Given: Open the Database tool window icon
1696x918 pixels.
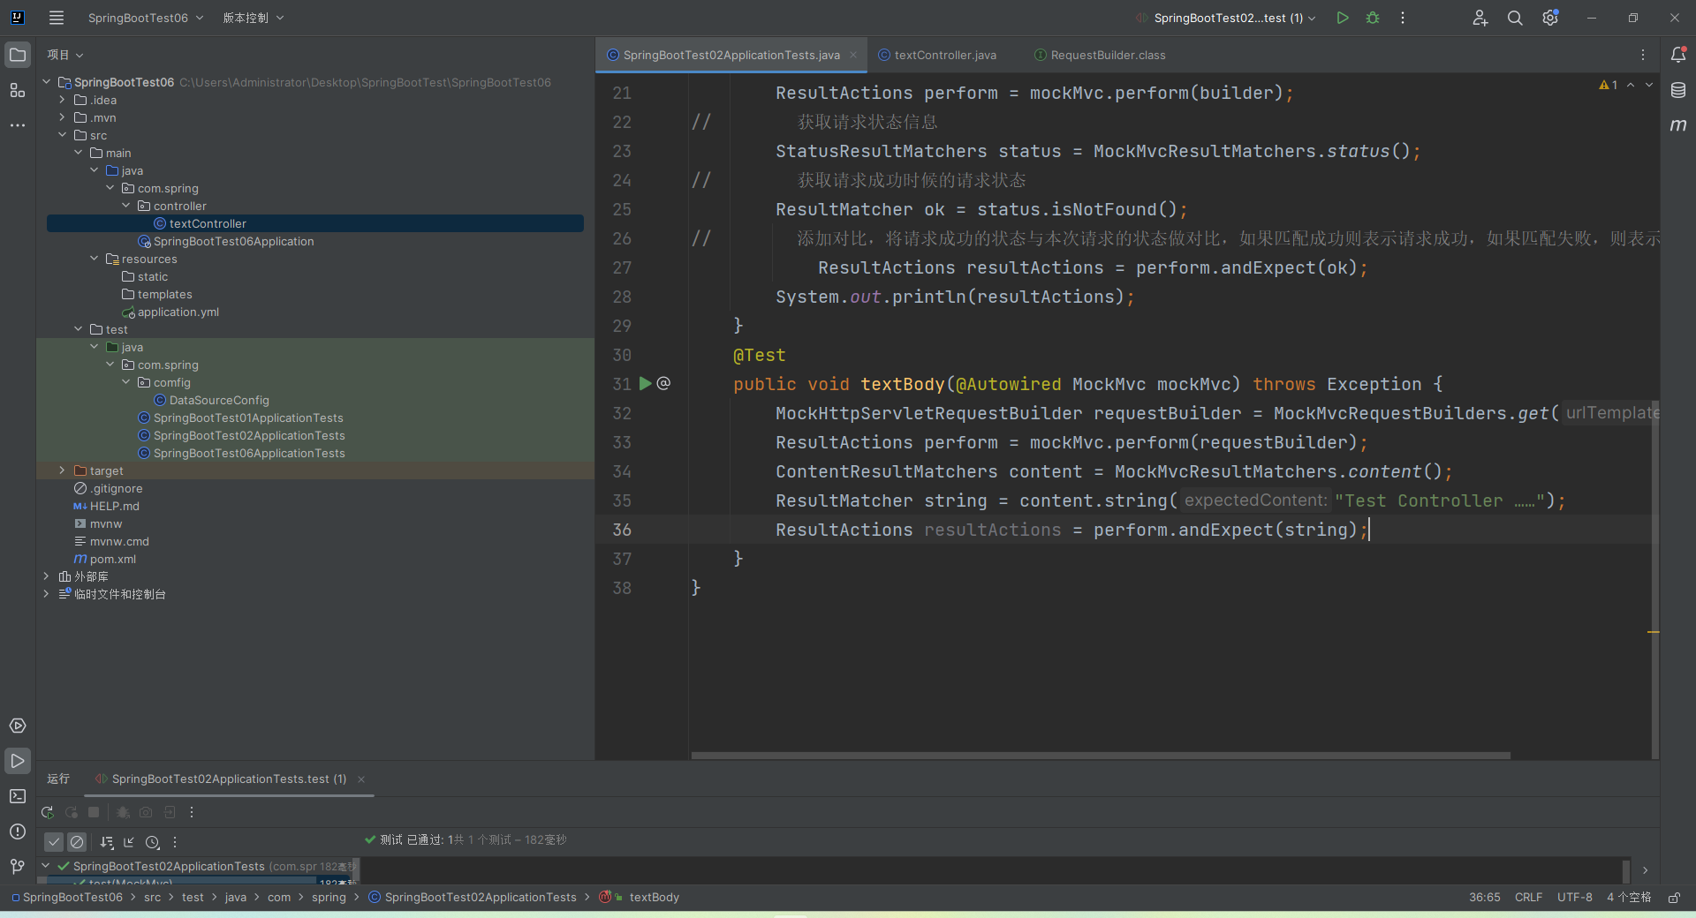Looking at the screenshot, I should coord(1678,90).
